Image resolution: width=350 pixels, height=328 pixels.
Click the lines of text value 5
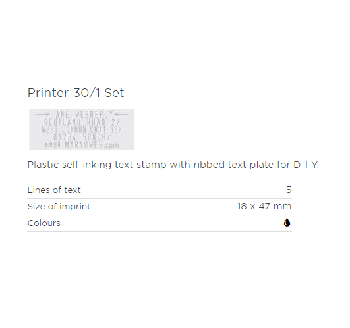click(289, 190)
